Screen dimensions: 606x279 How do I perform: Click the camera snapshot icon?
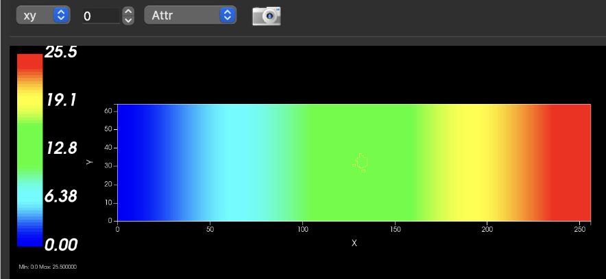click(x=266, y=16)
